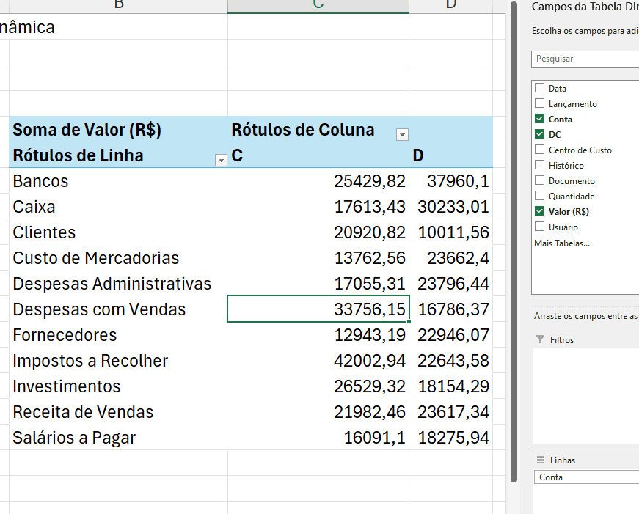Click the Filtros funnel icon

coord(541,339)
